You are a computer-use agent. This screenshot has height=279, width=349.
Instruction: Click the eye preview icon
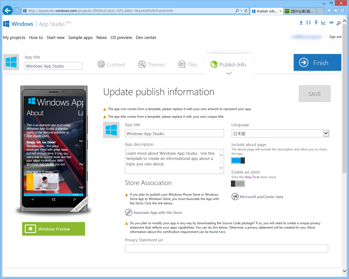[331, 23]
